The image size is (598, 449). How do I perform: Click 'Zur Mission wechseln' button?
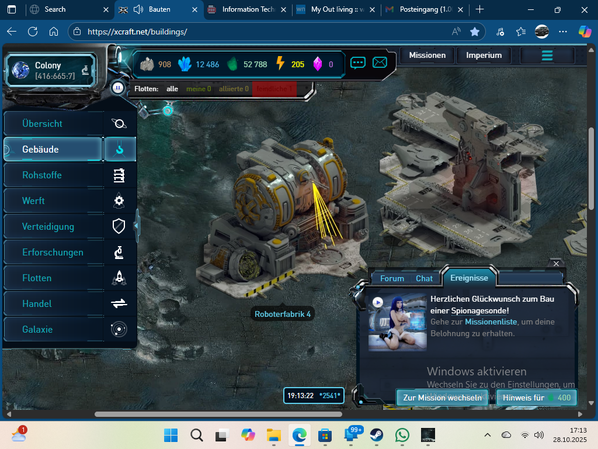click(x=442, y=398)
